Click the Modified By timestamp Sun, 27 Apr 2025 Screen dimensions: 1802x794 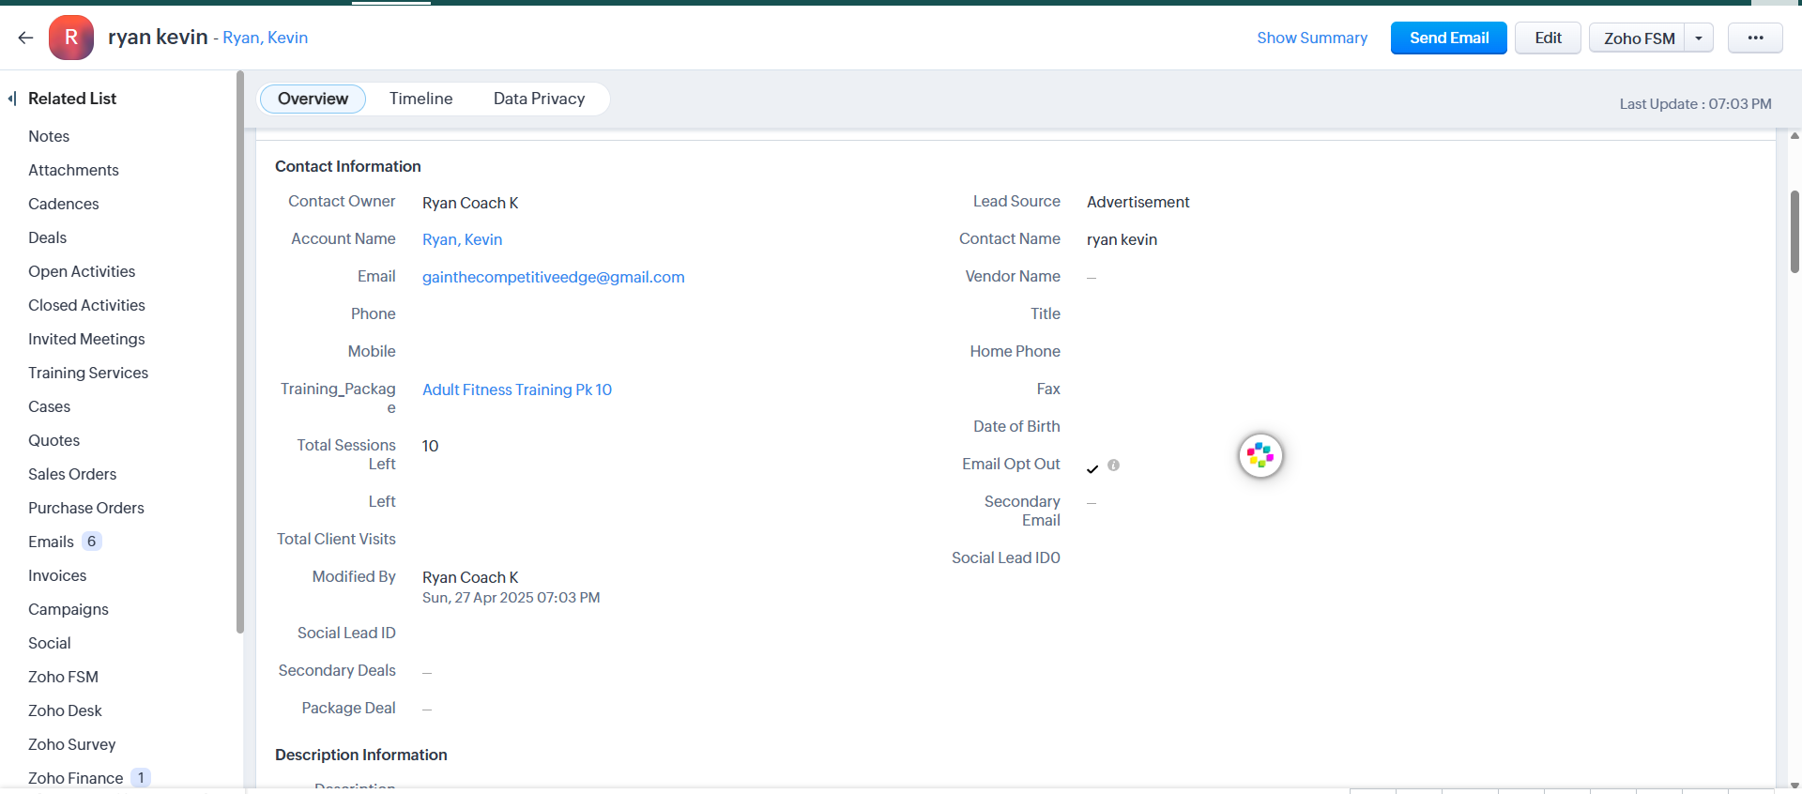coord(511,598)
